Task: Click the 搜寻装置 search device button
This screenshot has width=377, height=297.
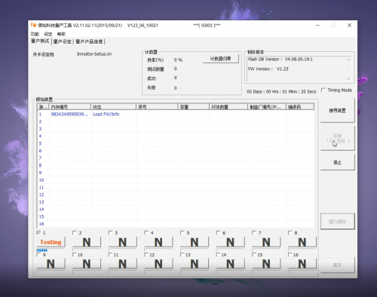Action: point(337,111)
